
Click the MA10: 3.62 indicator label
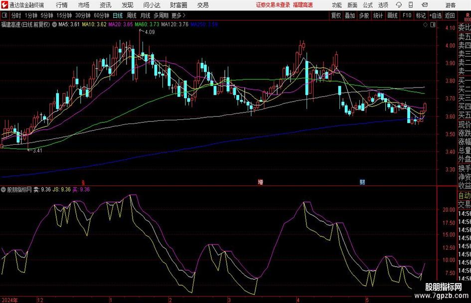point(94,24)
